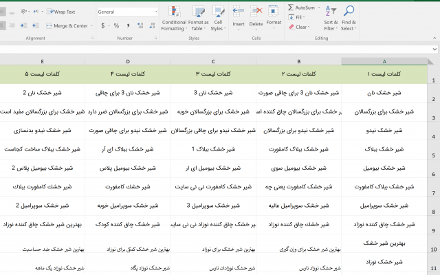The image size is (440, 275).
Task: Select cell 'شیر خشک بیومیل سوی'
Action: click(x=298, y=168)
